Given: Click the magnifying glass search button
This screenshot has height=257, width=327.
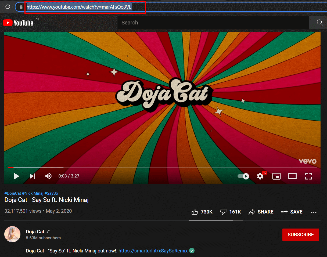Looking at the screenshot, I should coord(319,23).
